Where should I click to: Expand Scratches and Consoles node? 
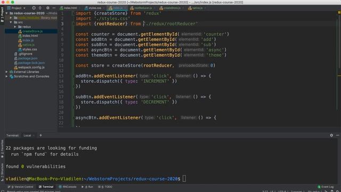pyautogui.click(x=6, y=76)
